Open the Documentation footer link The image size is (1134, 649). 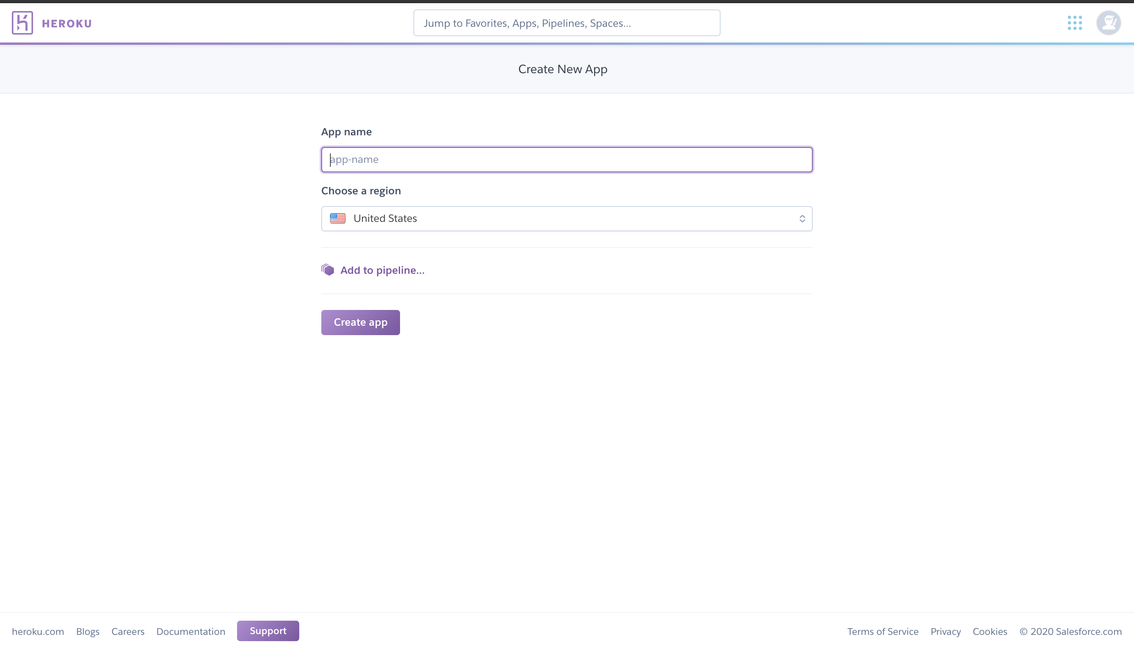click(191, 632)
